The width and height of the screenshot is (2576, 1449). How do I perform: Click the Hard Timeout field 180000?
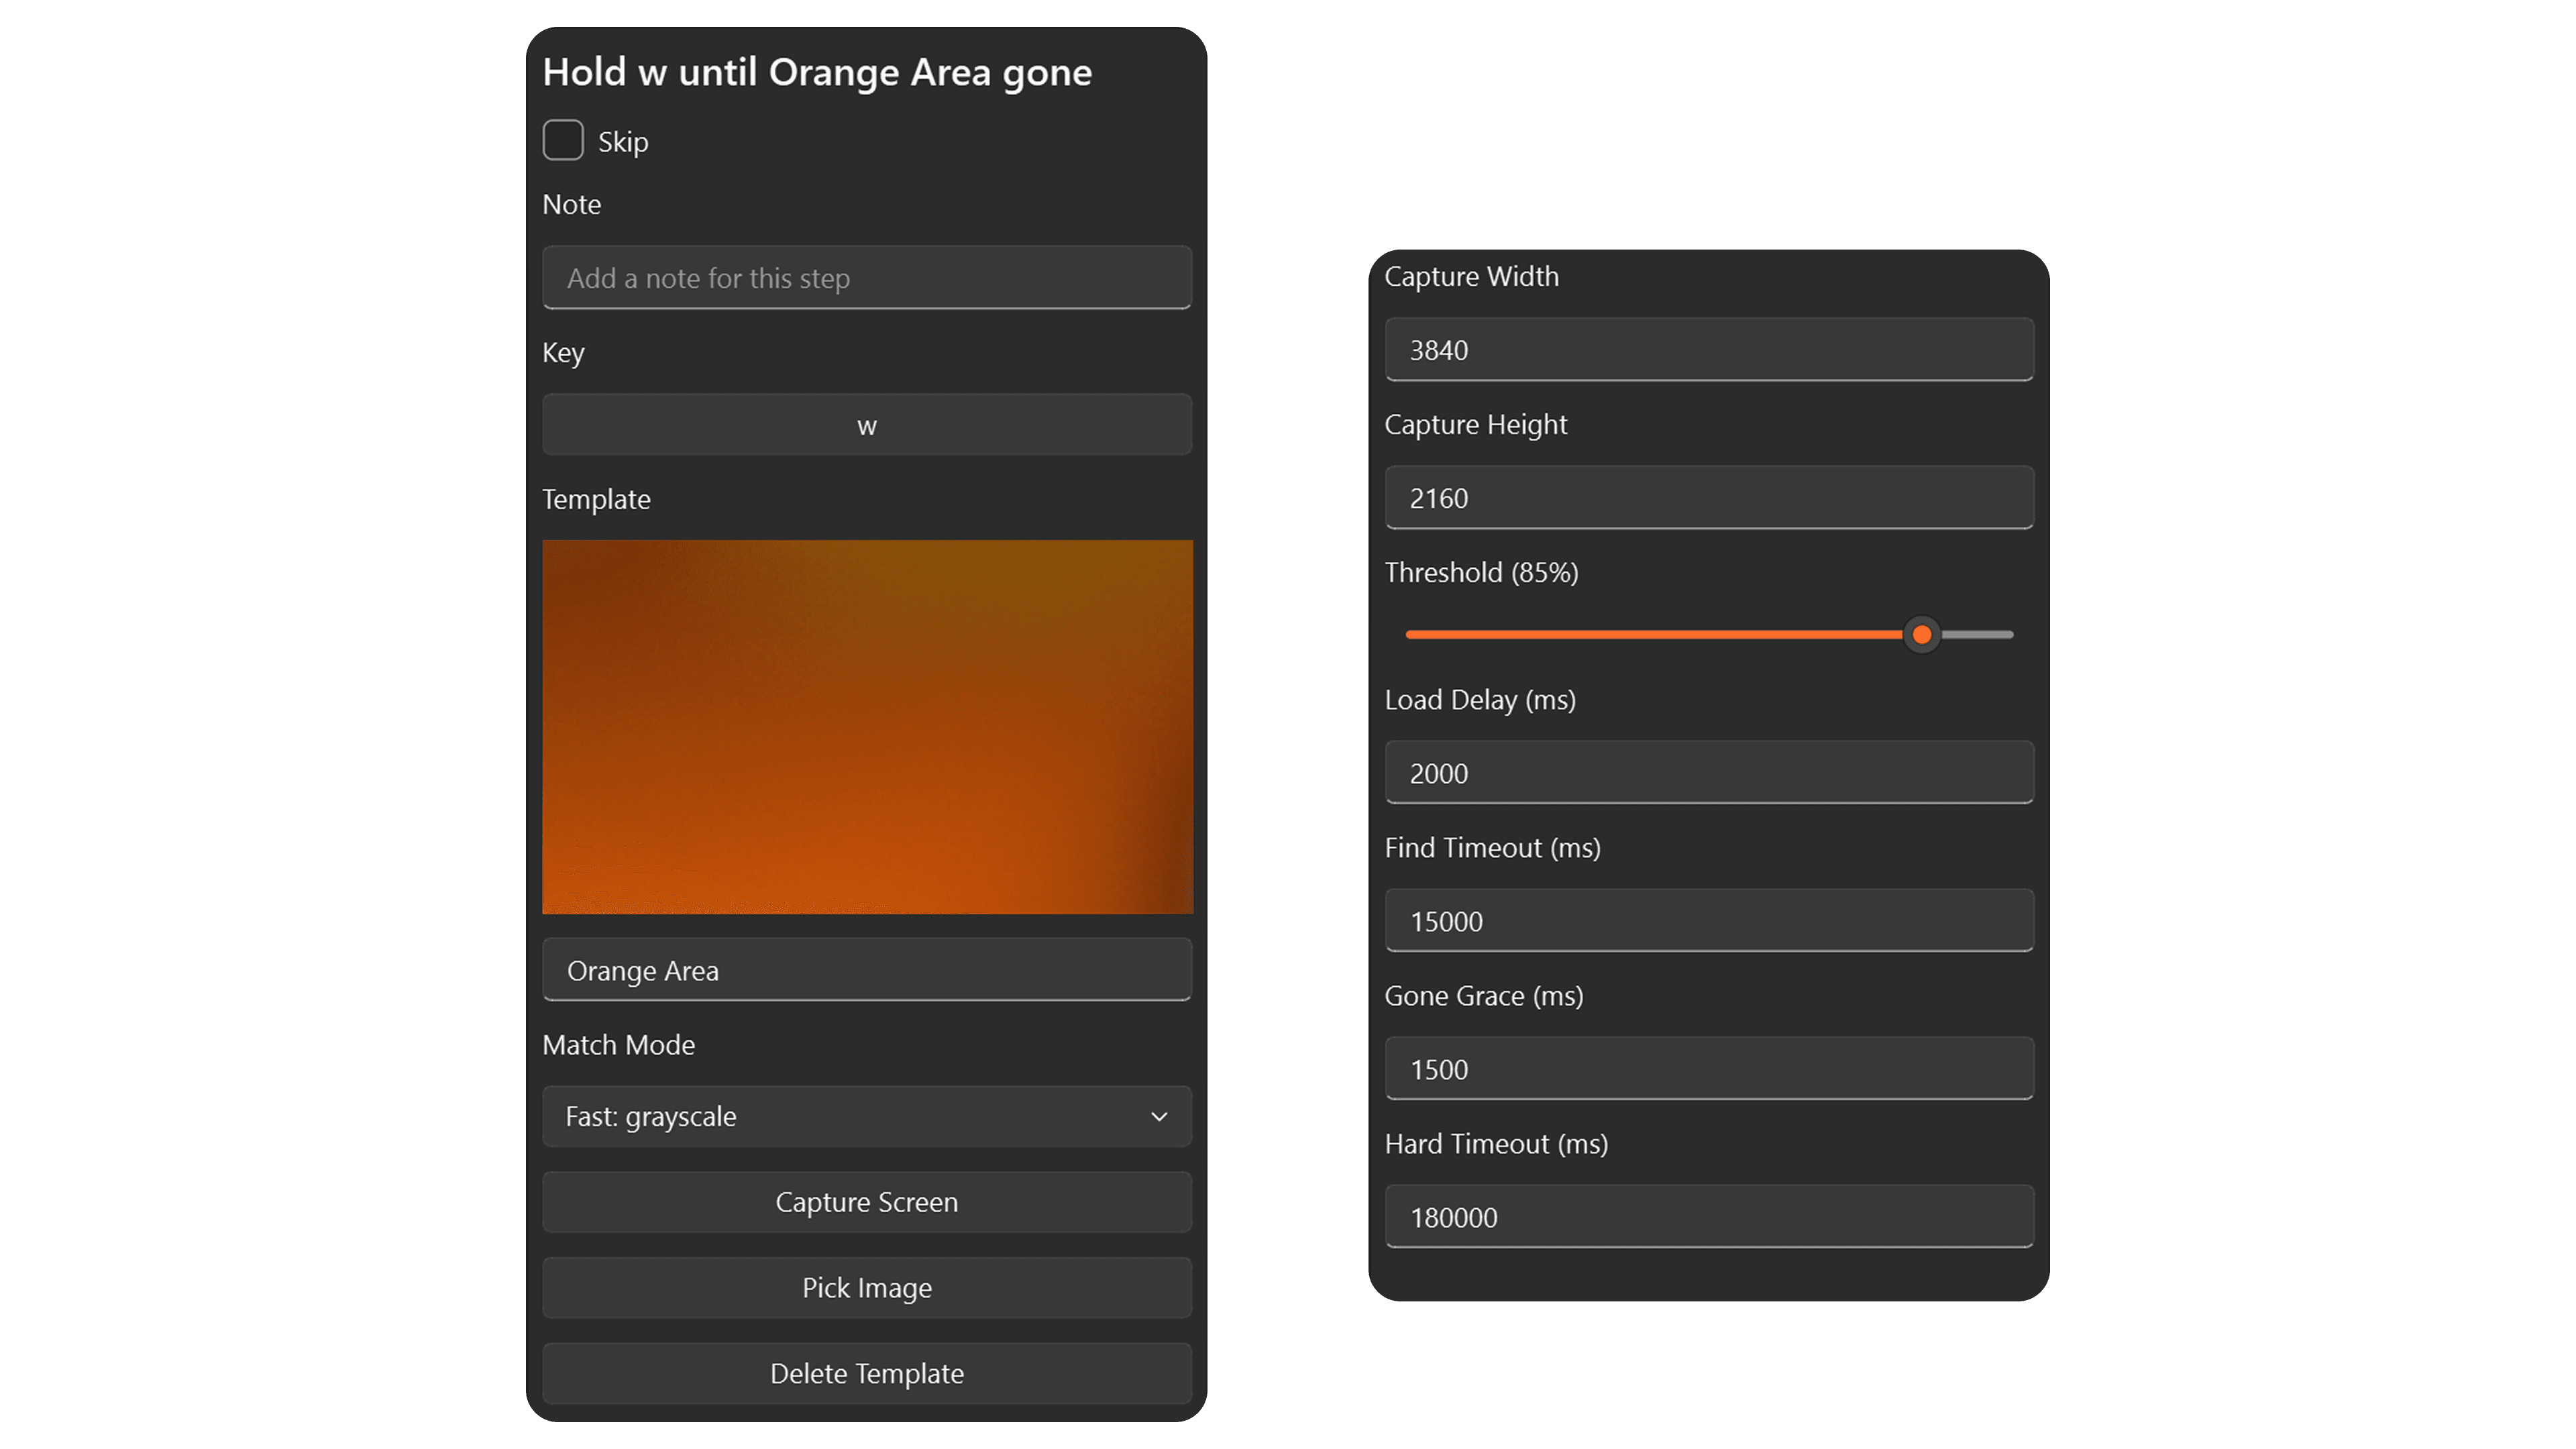pos(1709,1216)
